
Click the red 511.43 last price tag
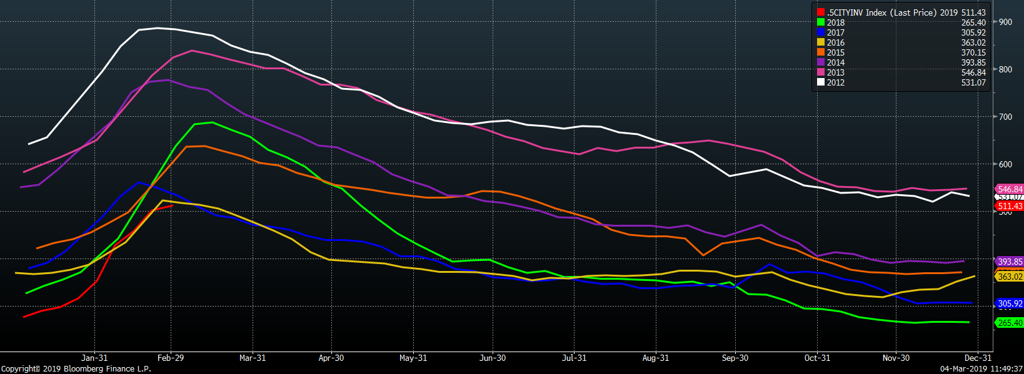1010,206
